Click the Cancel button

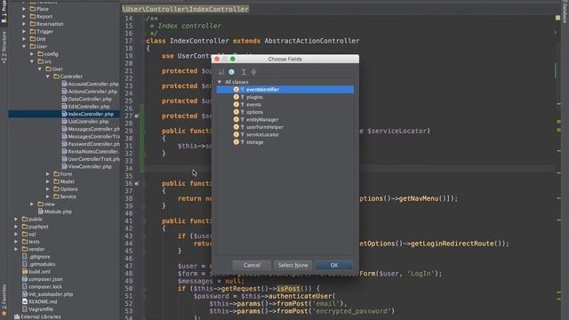tap(252, 265)
